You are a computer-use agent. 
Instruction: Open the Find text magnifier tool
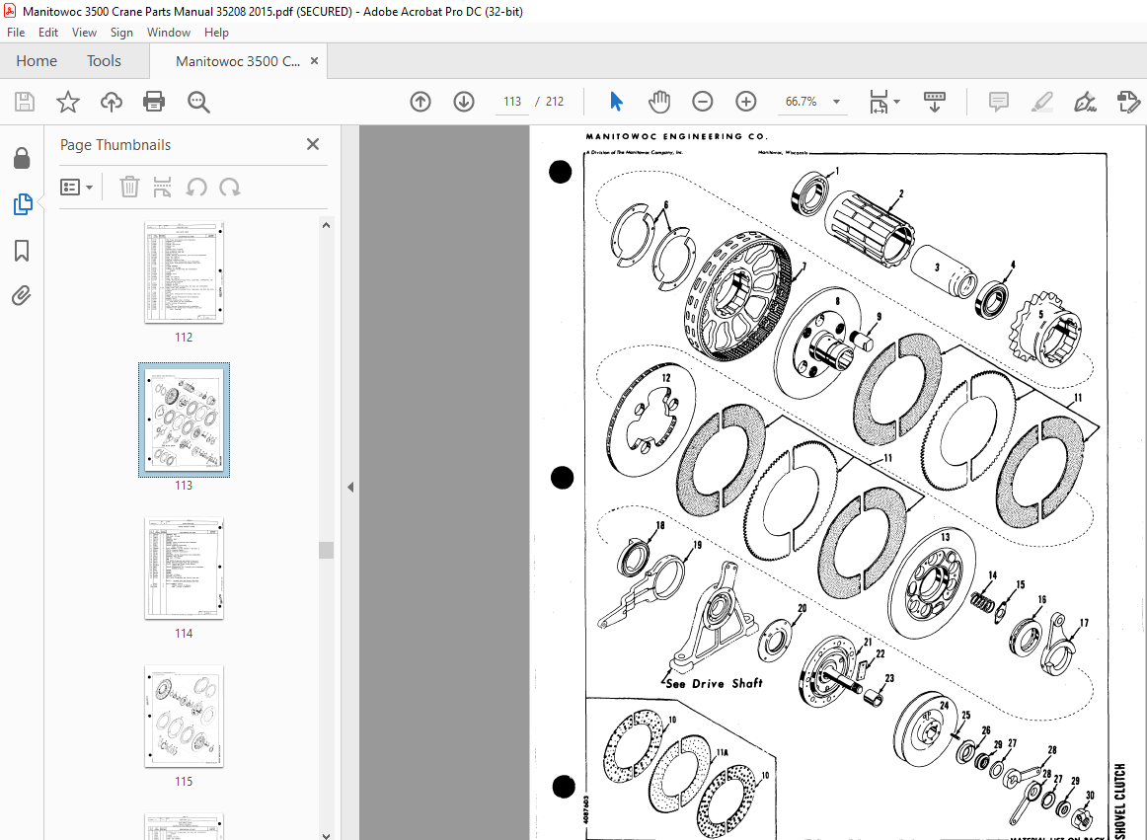click(198, 102)
